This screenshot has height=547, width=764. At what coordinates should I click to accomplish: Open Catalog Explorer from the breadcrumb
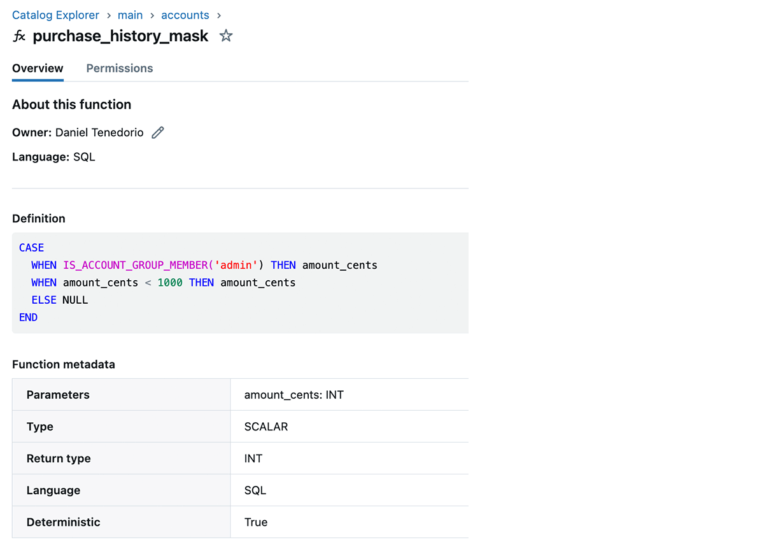tap(55, 15)
